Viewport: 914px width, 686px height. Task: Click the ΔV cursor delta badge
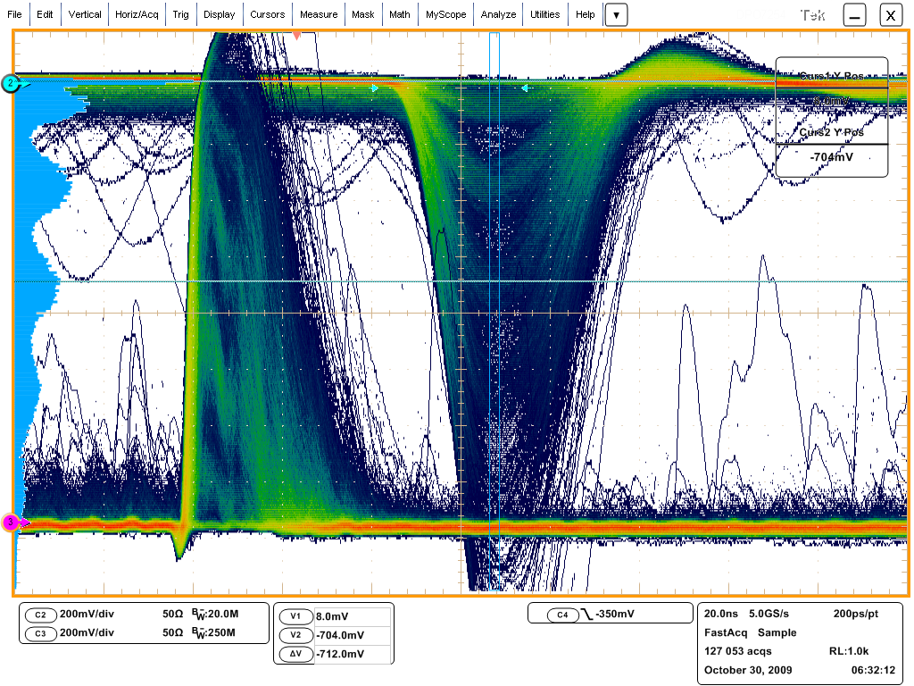[295, 654]
